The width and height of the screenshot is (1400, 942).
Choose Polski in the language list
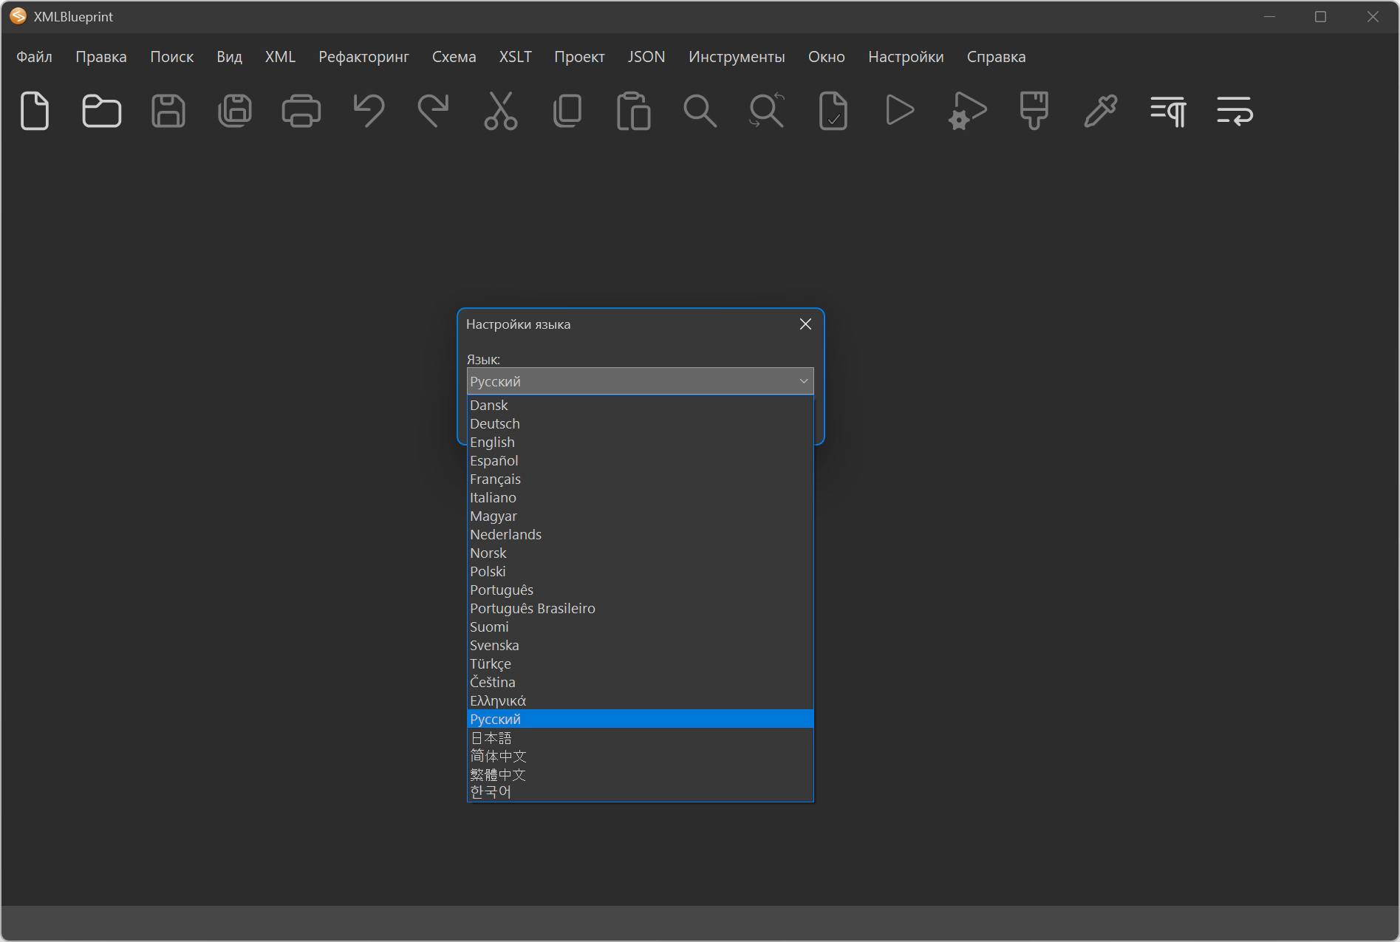(x=640, y=571)
